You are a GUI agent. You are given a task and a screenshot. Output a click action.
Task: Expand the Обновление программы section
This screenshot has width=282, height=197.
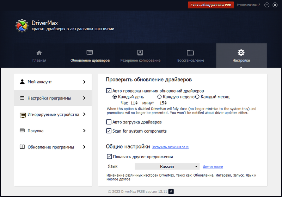[x=53, y=147]
